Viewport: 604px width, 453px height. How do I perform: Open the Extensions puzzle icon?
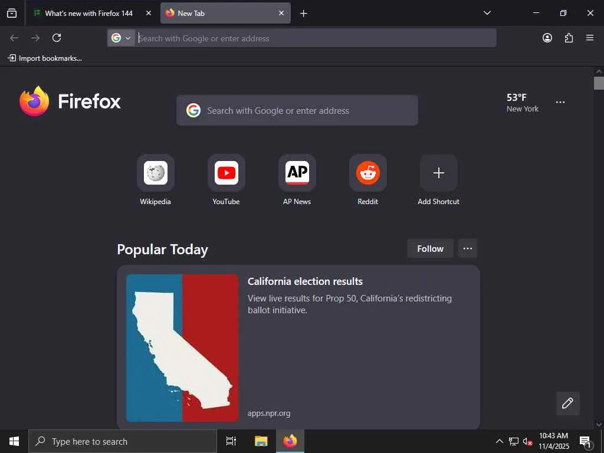569,38
